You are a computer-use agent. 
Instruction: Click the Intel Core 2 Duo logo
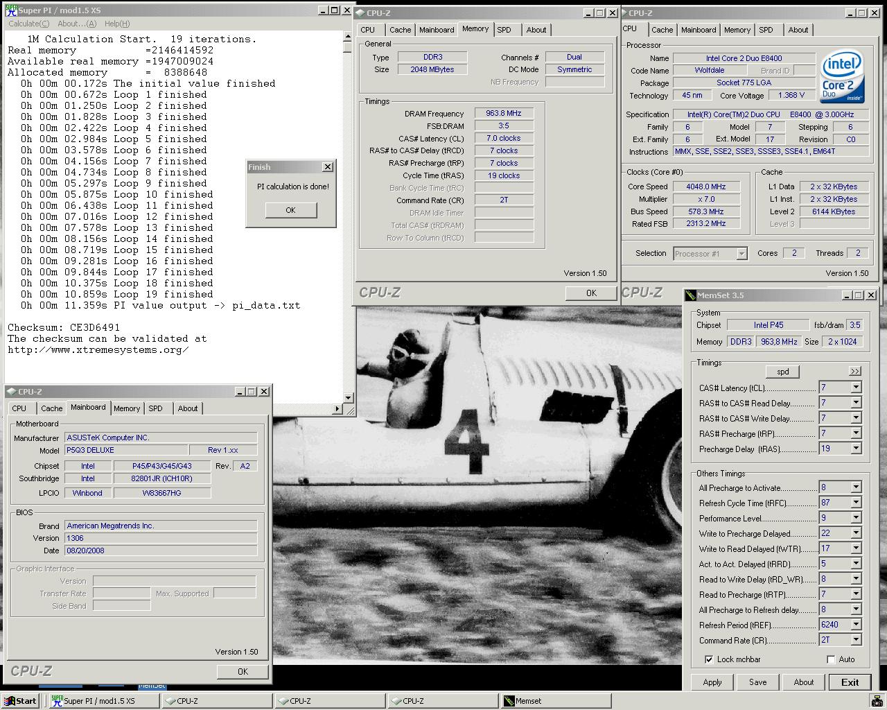pos(842,78)
